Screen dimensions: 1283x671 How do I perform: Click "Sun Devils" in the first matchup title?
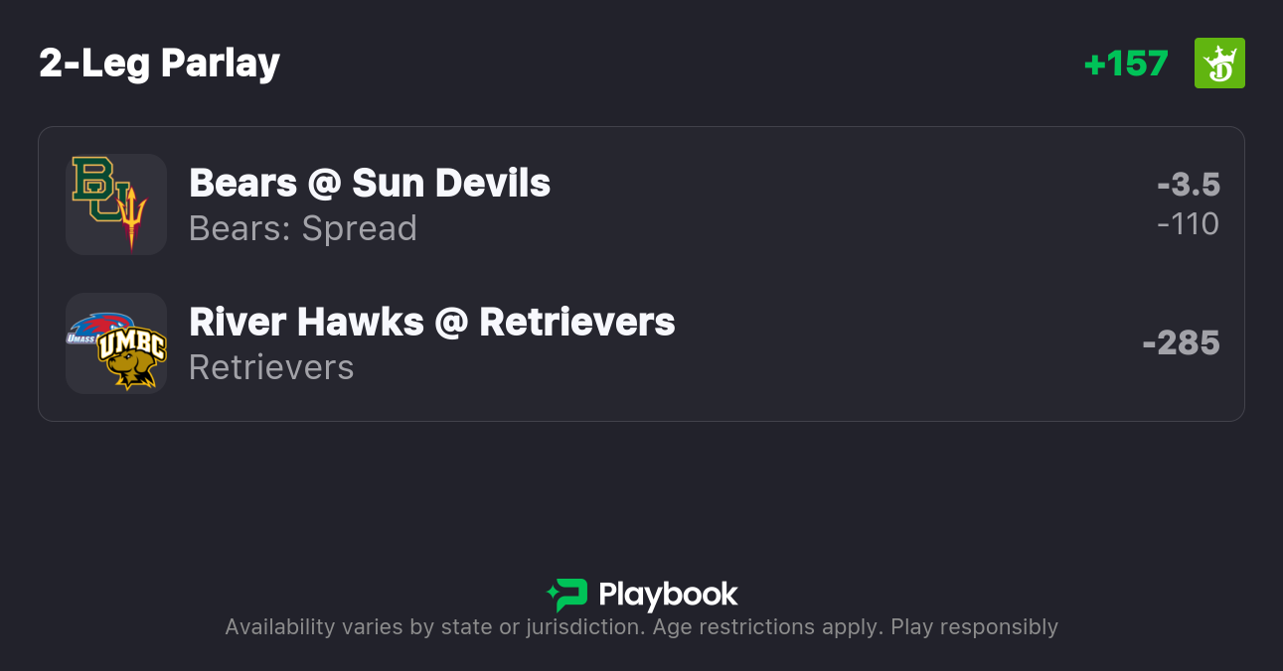click(x=451, y=183)
